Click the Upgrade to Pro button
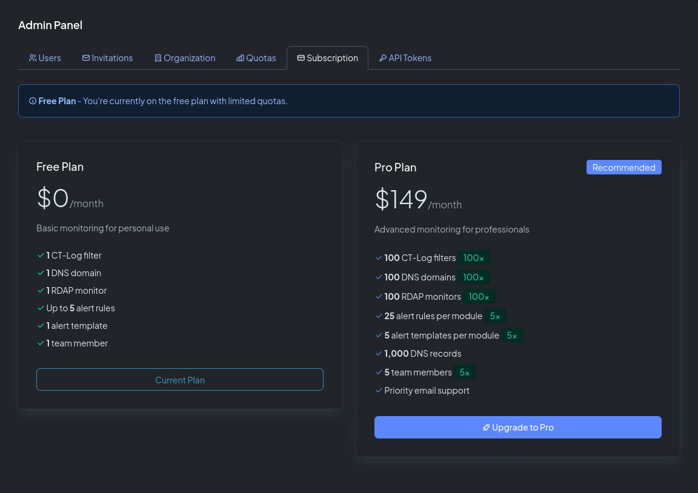The height and width of the screenshot is (493, 698). (517, 427)
